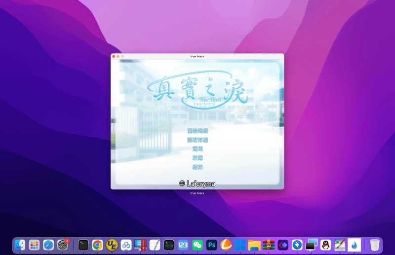Screen dimensions: 395x255
Task: Open Finder from the dock
Action: (20, 245)
